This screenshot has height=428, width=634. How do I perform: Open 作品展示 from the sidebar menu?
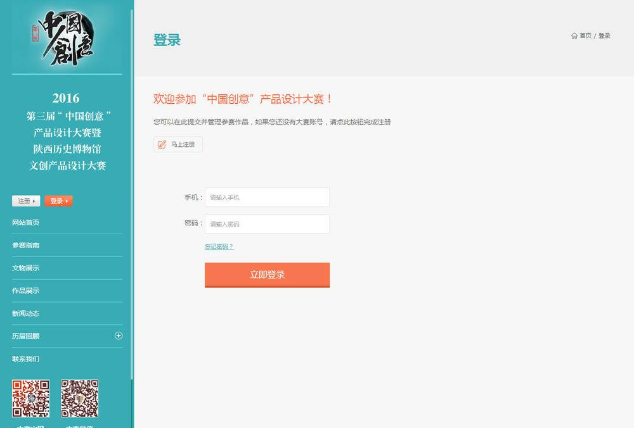pos(26,291)
